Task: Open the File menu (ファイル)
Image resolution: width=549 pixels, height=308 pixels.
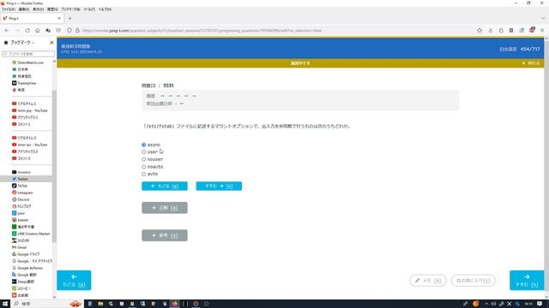Action: [9, 9]
